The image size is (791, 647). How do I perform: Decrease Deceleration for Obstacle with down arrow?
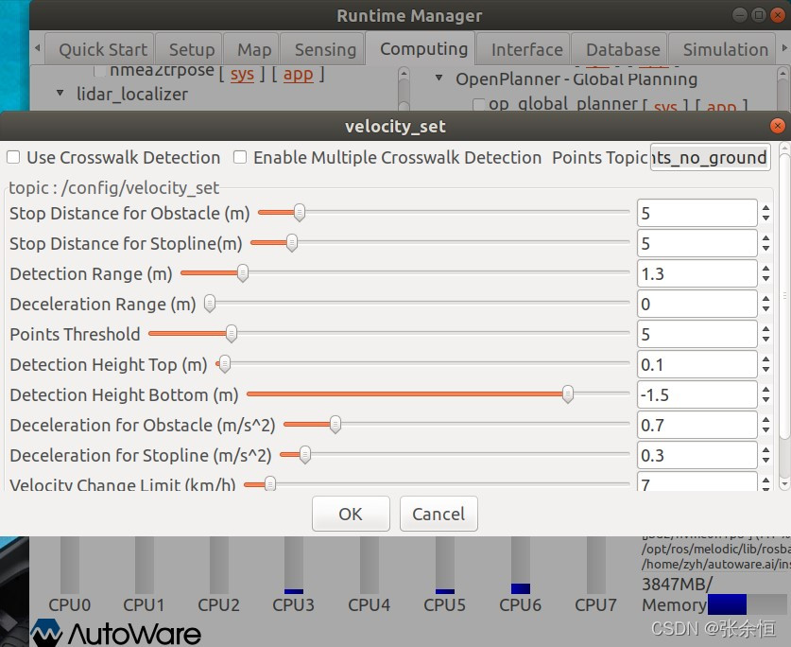765,430
